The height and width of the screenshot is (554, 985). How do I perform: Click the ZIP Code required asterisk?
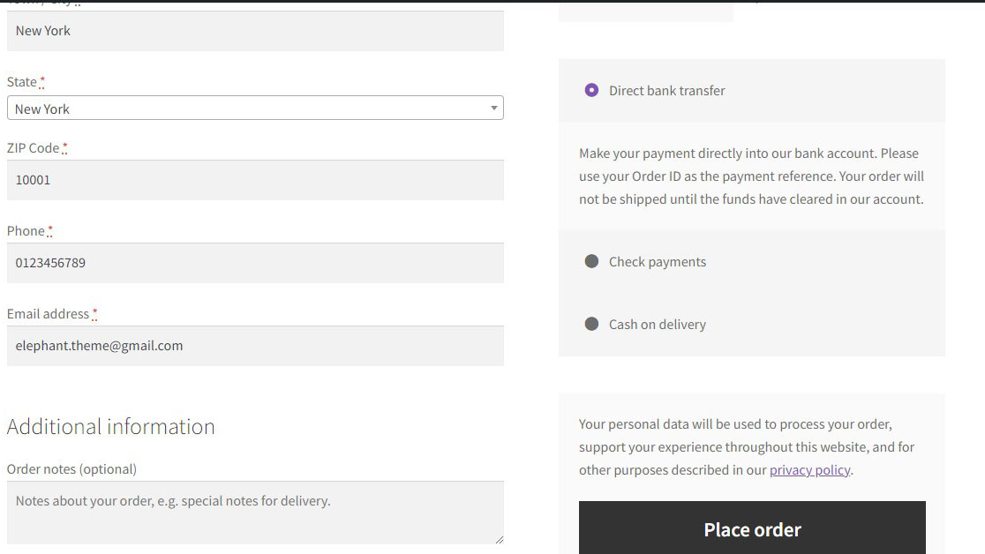click(66, 146)
